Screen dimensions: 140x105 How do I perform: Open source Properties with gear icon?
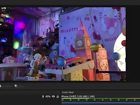[x=6, y=86]
